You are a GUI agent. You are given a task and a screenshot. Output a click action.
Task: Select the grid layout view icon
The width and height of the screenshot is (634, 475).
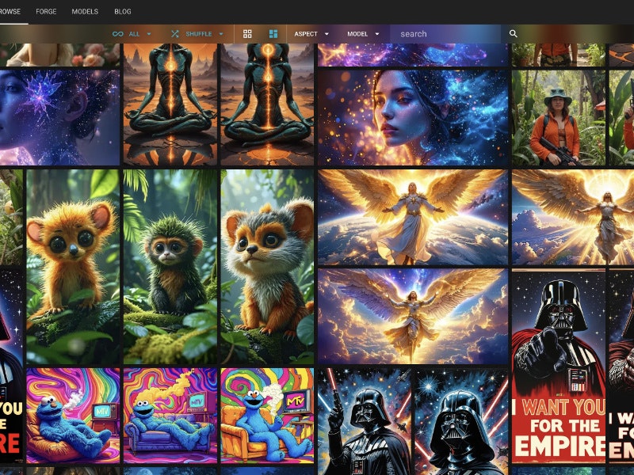click(246, 34)
